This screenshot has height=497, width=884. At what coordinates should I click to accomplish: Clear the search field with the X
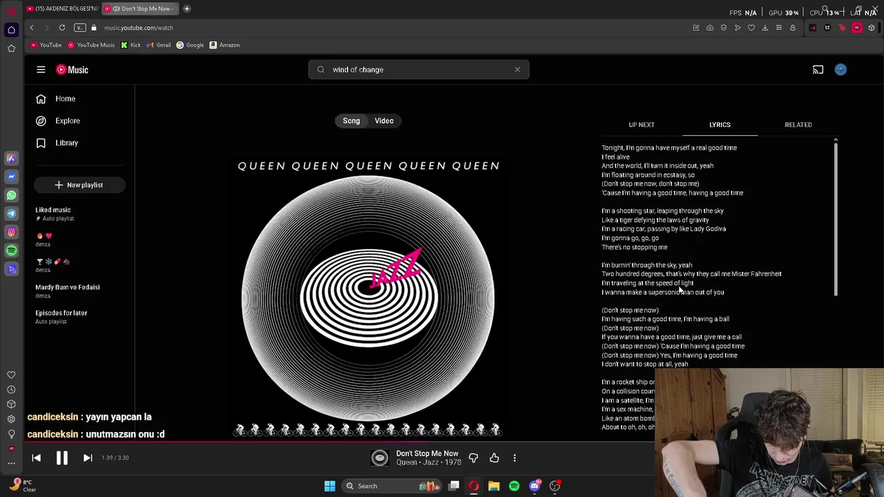(x=517, y=70)
